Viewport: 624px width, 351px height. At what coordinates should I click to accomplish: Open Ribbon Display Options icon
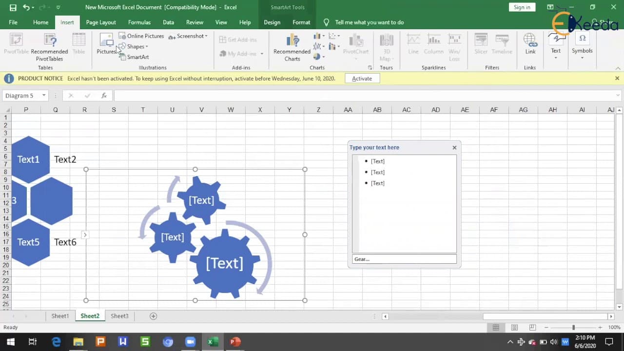[550, 7]
